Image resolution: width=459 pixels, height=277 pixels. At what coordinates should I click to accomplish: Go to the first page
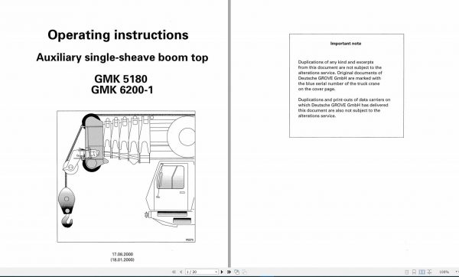(174, 272)
